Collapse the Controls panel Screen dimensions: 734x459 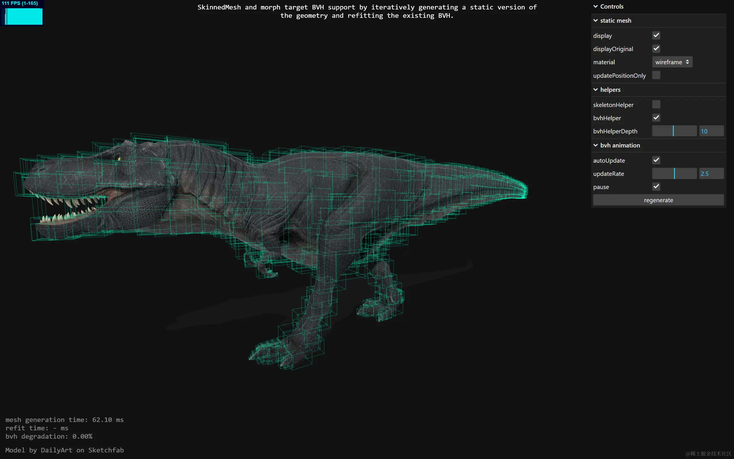[659, 6]
